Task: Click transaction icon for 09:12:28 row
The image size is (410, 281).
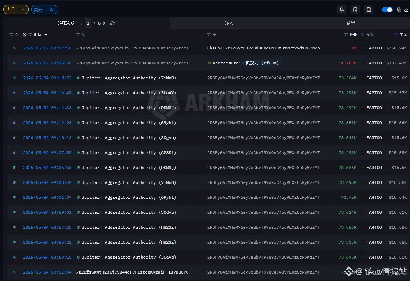Action: coord(14,123)
